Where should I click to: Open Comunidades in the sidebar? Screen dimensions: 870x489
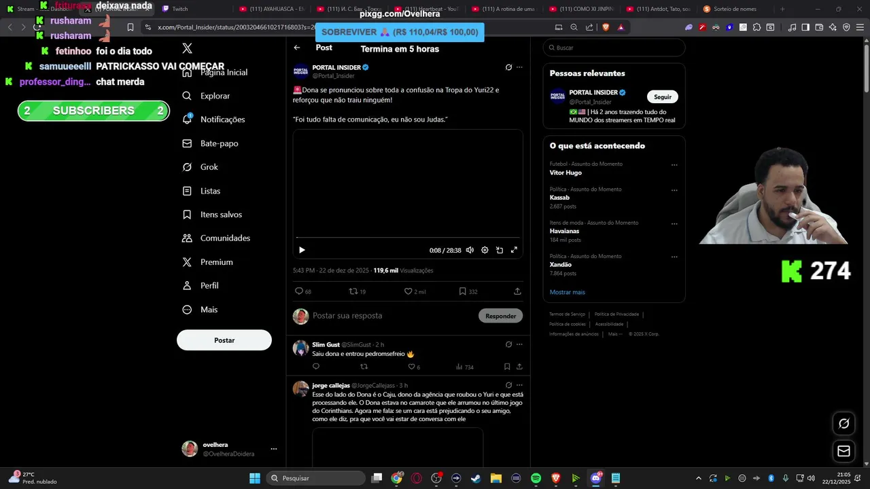pos(216,238)
